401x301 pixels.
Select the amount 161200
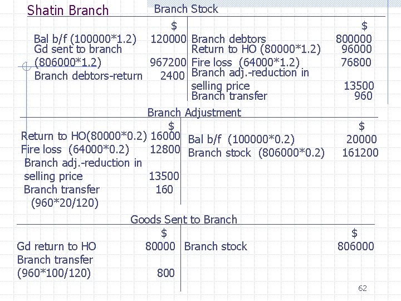coord(360,153)
